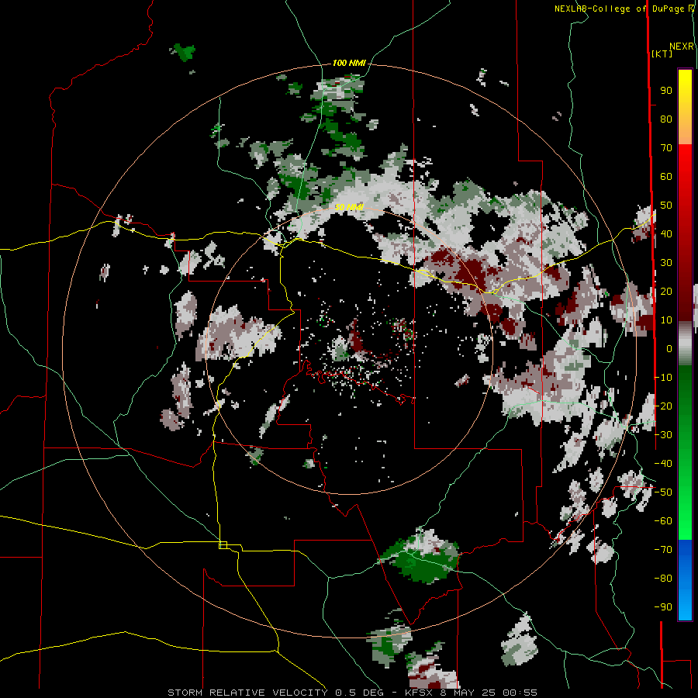The image size is (698, 698).
Task: Click the Storm Relative Velocity footer caption
Action: coord(352,693)
